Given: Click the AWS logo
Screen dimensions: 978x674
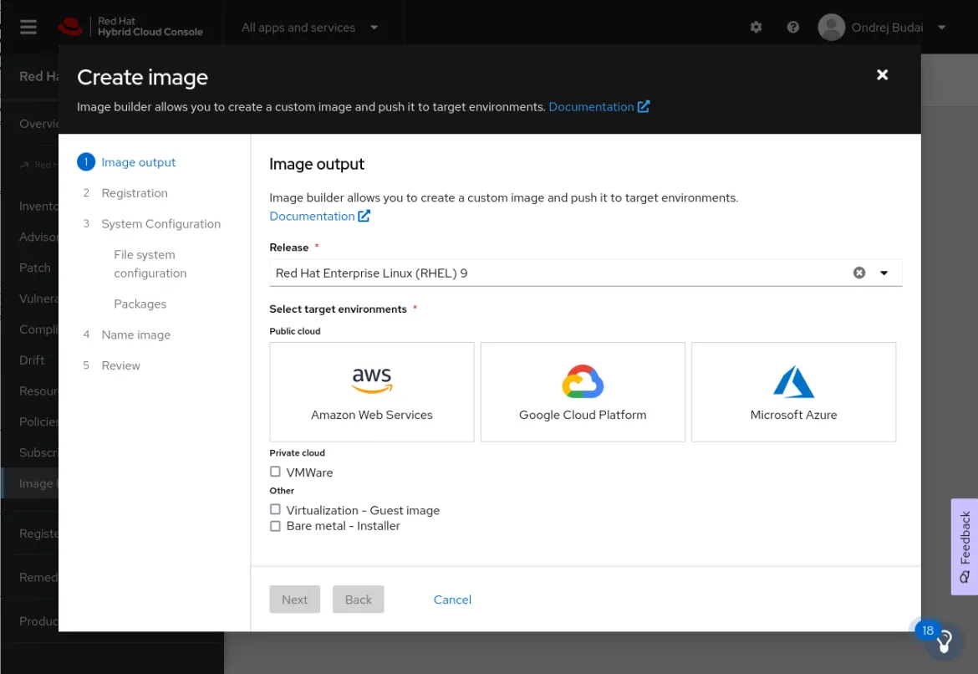Looking at the screenshot, I should pos(372,380).
